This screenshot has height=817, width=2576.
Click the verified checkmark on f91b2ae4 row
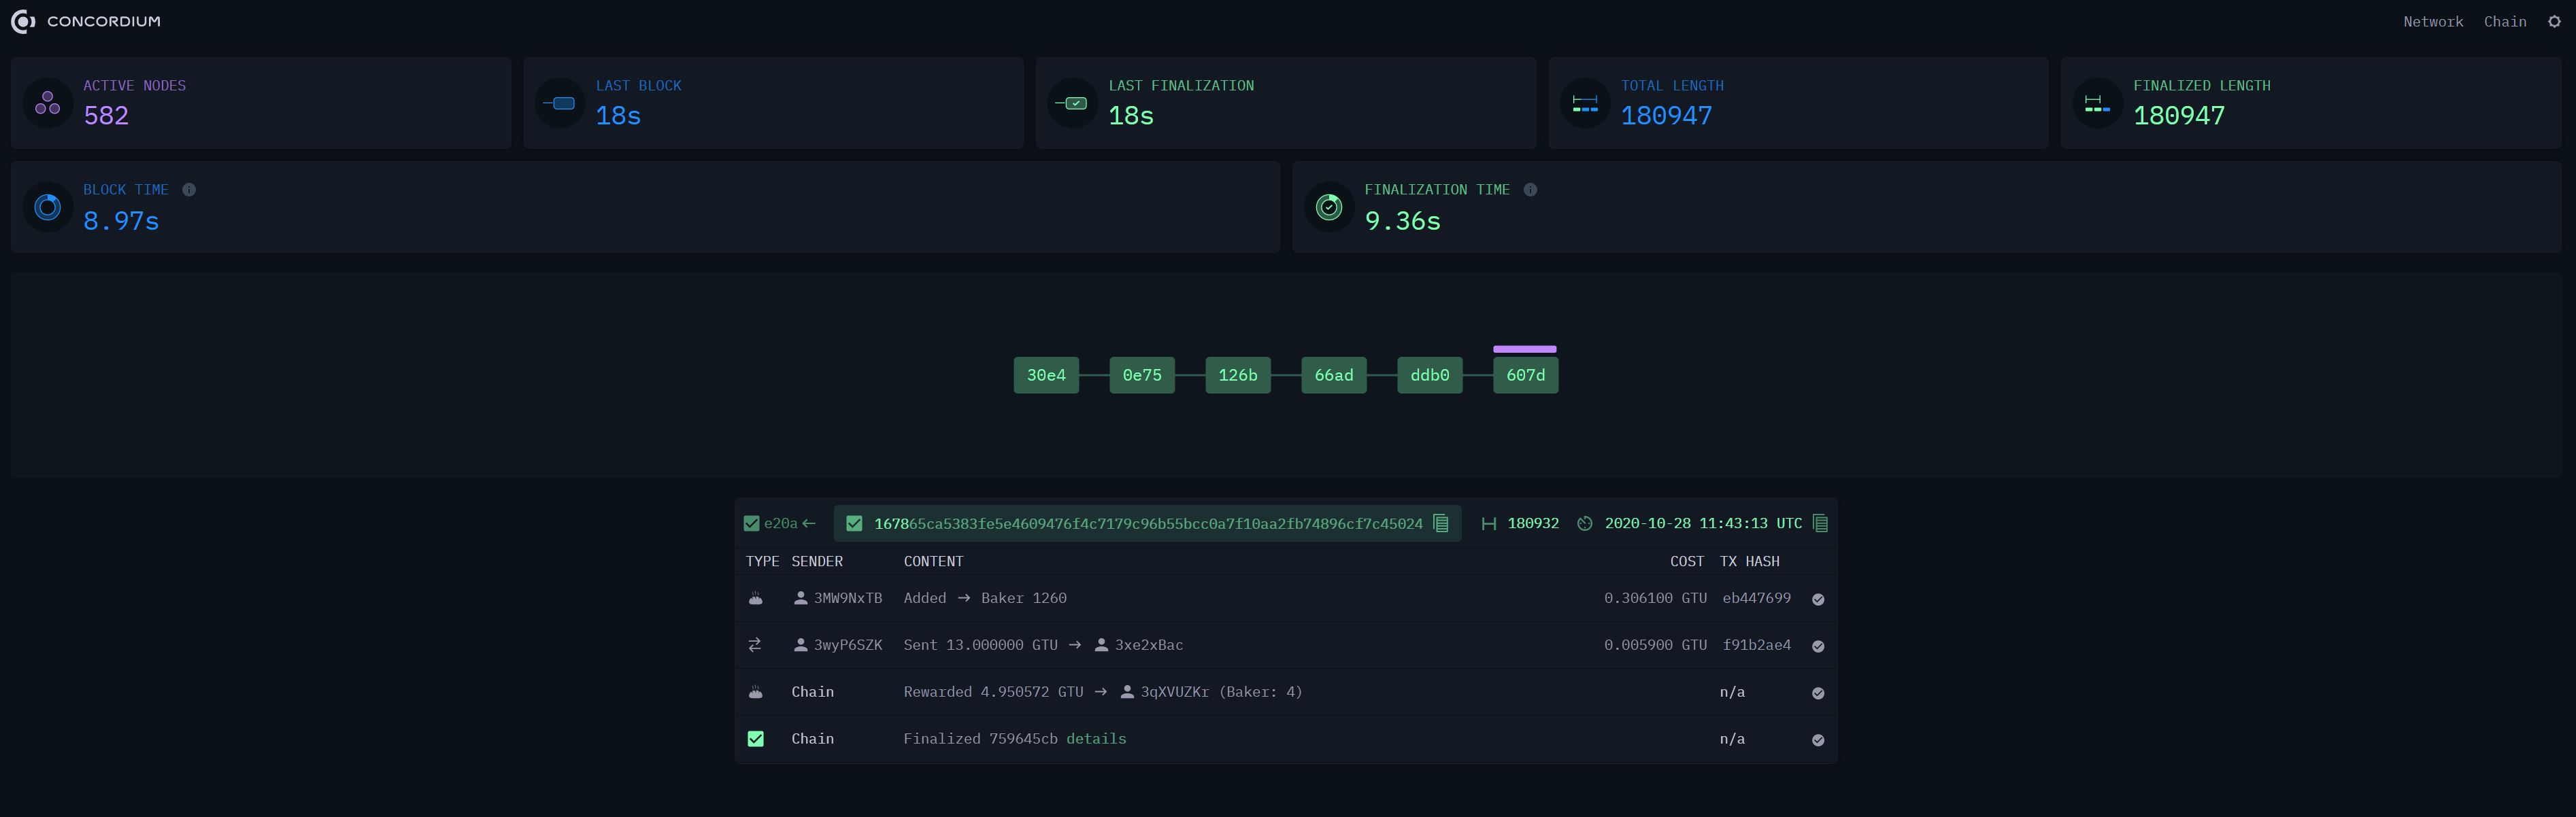[1818, 645]
